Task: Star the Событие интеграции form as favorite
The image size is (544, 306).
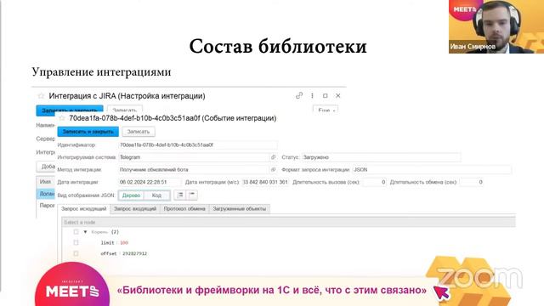Action: tap(62, 118)
